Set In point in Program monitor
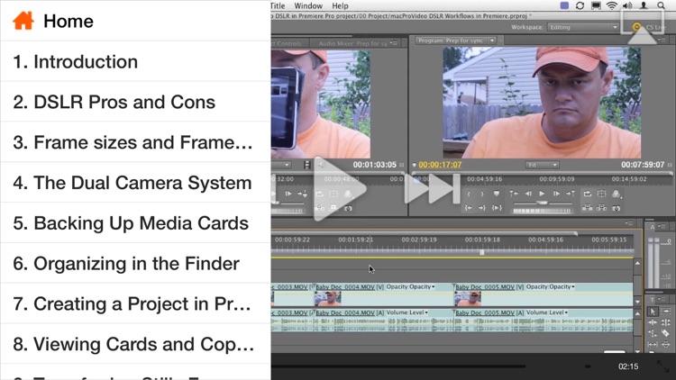 point(469,194)
